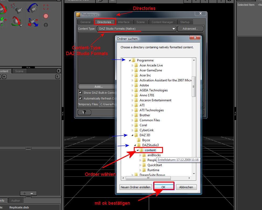This screenshot has height=210, width=262.
Task: Select the Scene pane tab
Action: pos(19,71)
